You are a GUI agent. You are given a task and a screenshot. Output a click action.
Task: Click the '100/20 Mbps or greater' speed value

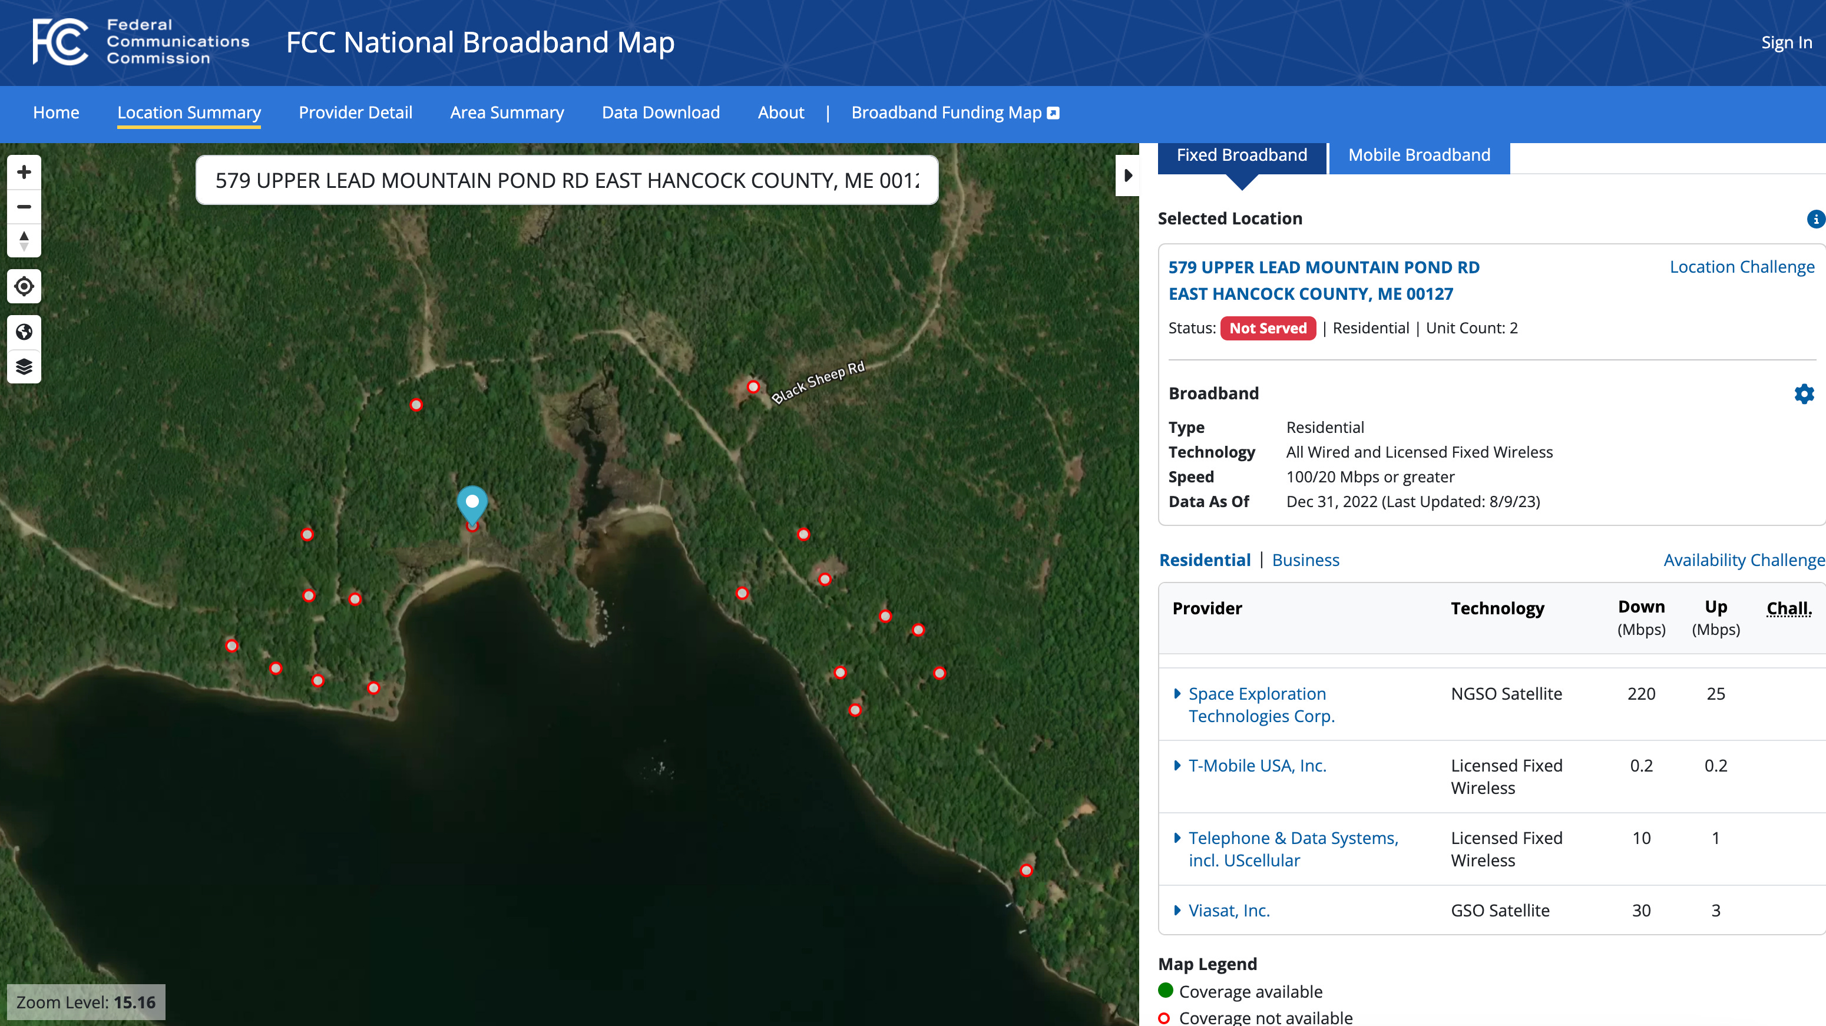(x=1370, y=477)
